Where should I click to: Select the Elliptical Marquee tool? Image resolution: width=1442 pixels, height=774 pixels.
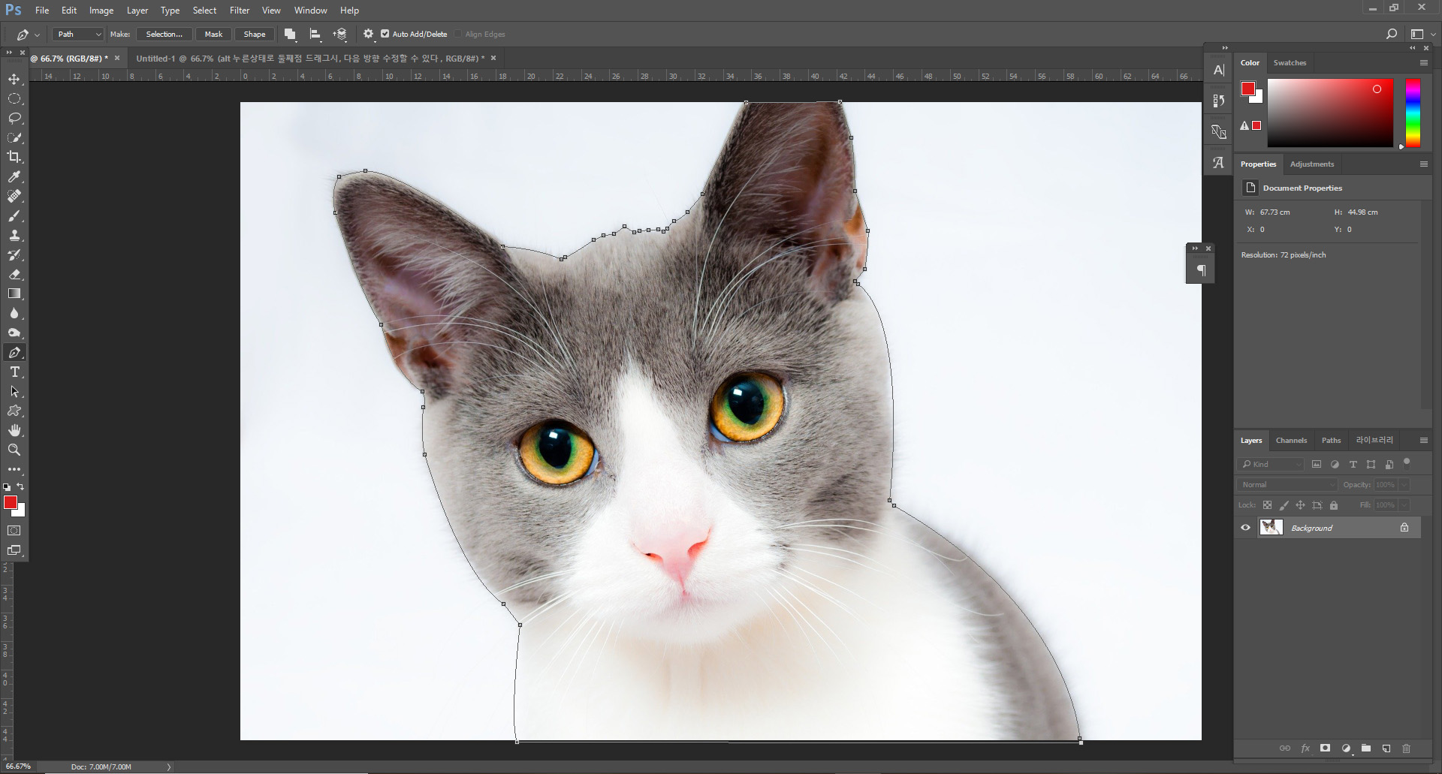14,98
